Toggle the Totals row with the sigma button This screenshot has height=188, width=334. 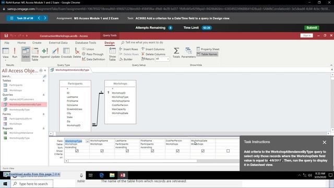click(176, 53)
